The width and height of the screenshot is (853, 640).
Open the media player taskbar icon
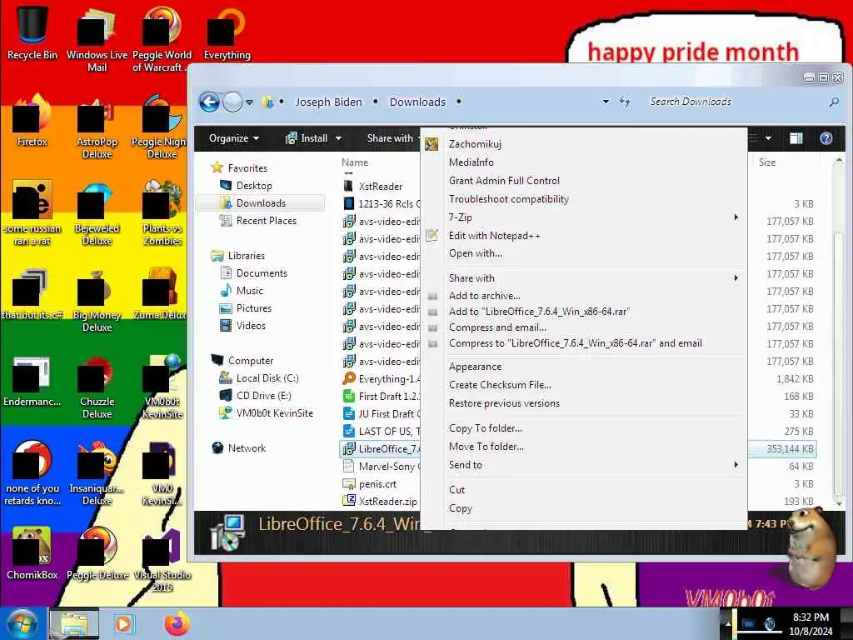coord(123,623)
